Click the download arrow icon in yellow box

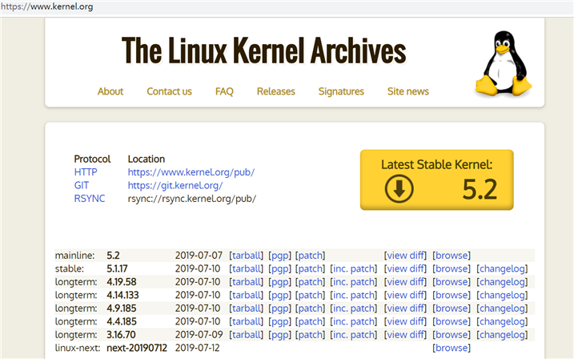(399, 188)
